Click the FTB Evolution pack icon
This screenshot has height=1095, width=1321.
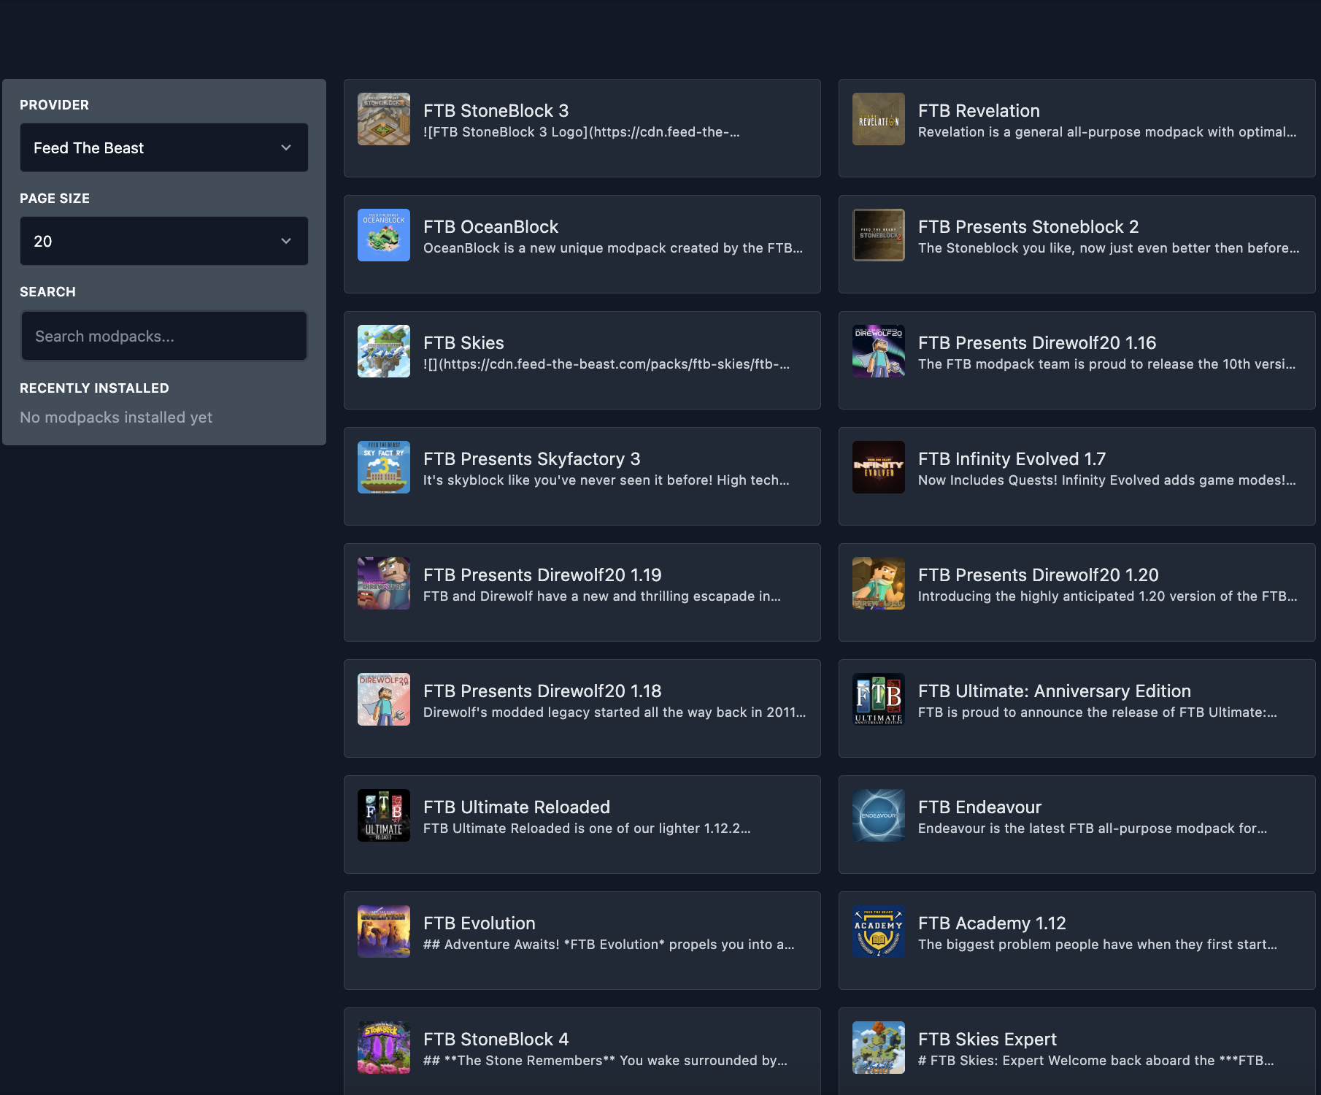383,931
